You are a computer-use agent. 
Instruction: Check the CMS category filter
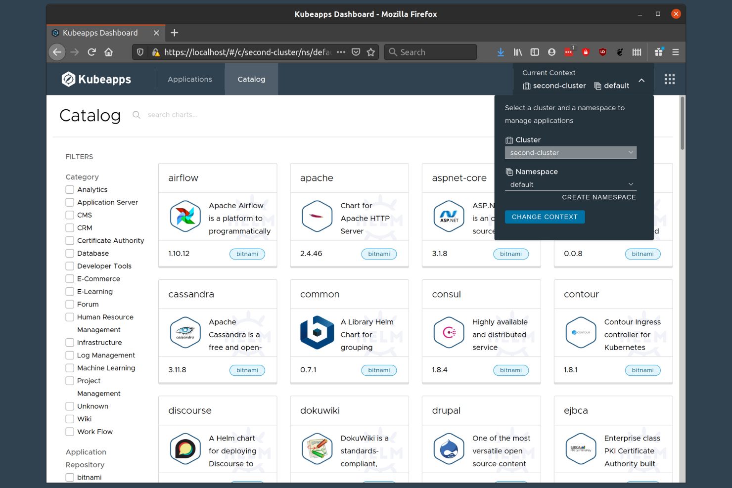70,215
